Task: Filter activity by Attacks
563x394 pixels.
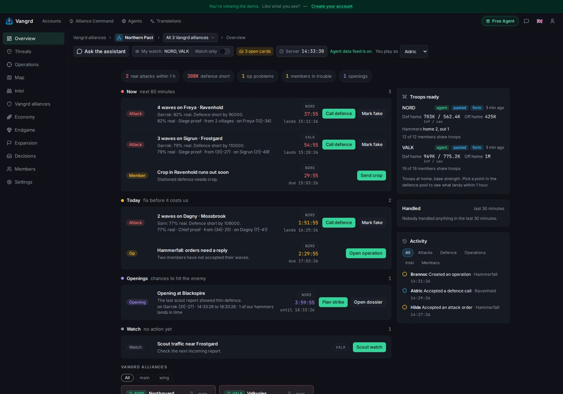Action: pos(425,253)
